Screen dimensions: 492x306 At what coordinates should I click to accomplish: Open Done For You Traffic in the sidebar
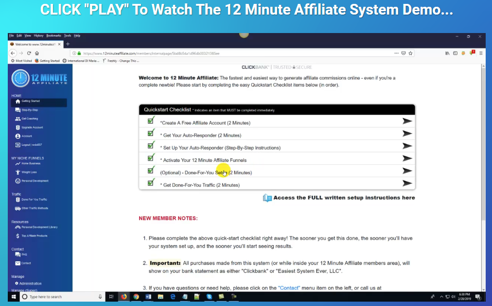[31, 200]
